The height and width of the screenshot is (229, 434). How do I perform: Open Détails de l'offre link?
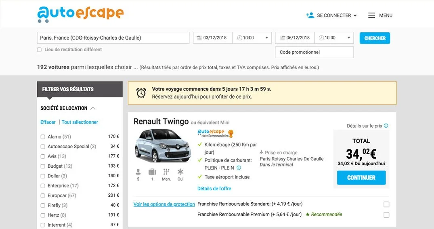pyautogui.click(x=214, y=189)
